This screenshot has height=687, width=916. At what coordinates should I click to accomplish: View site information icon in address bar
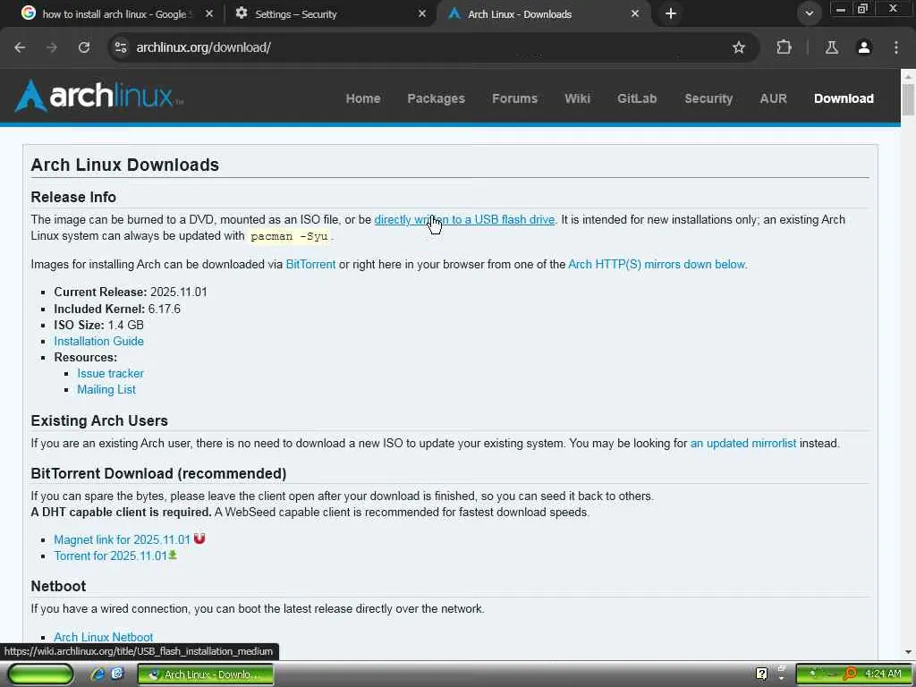point(121,47)
